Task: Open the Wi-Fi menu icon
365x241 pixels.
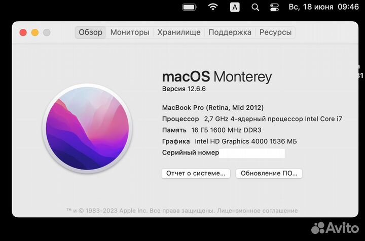Action: [x=213, y=7]
